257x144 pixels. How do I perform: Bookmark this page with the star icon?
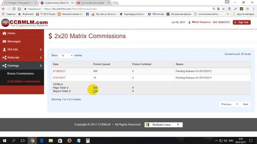[223, 9]
